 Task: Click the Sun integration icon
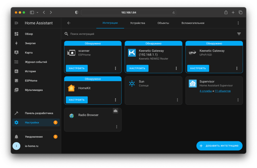[132, 83]
